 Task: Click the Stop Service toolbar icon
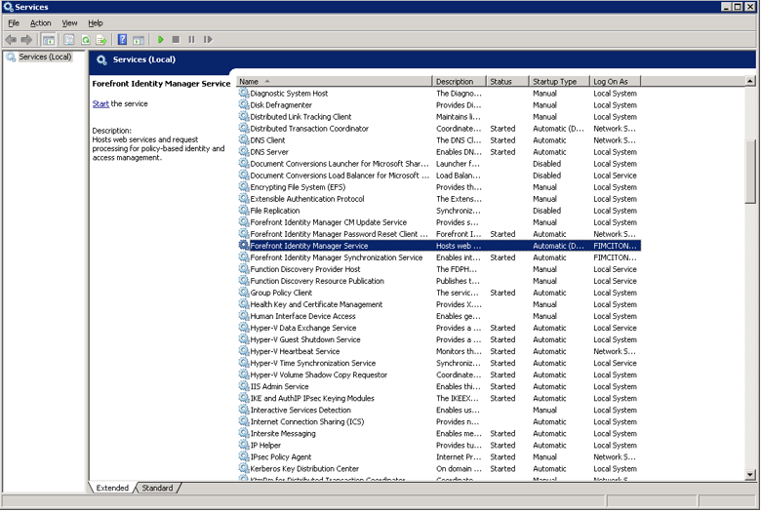(176, 40)
